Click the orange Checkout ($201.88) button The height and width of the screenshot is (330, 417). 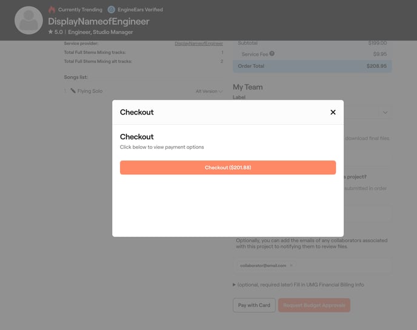[228, 168]
